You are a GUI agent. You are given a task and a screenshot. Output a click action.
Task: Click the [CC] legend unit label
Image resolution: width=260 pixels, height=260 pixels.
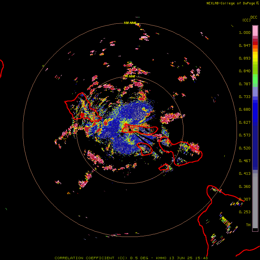[x=247, y=20]
